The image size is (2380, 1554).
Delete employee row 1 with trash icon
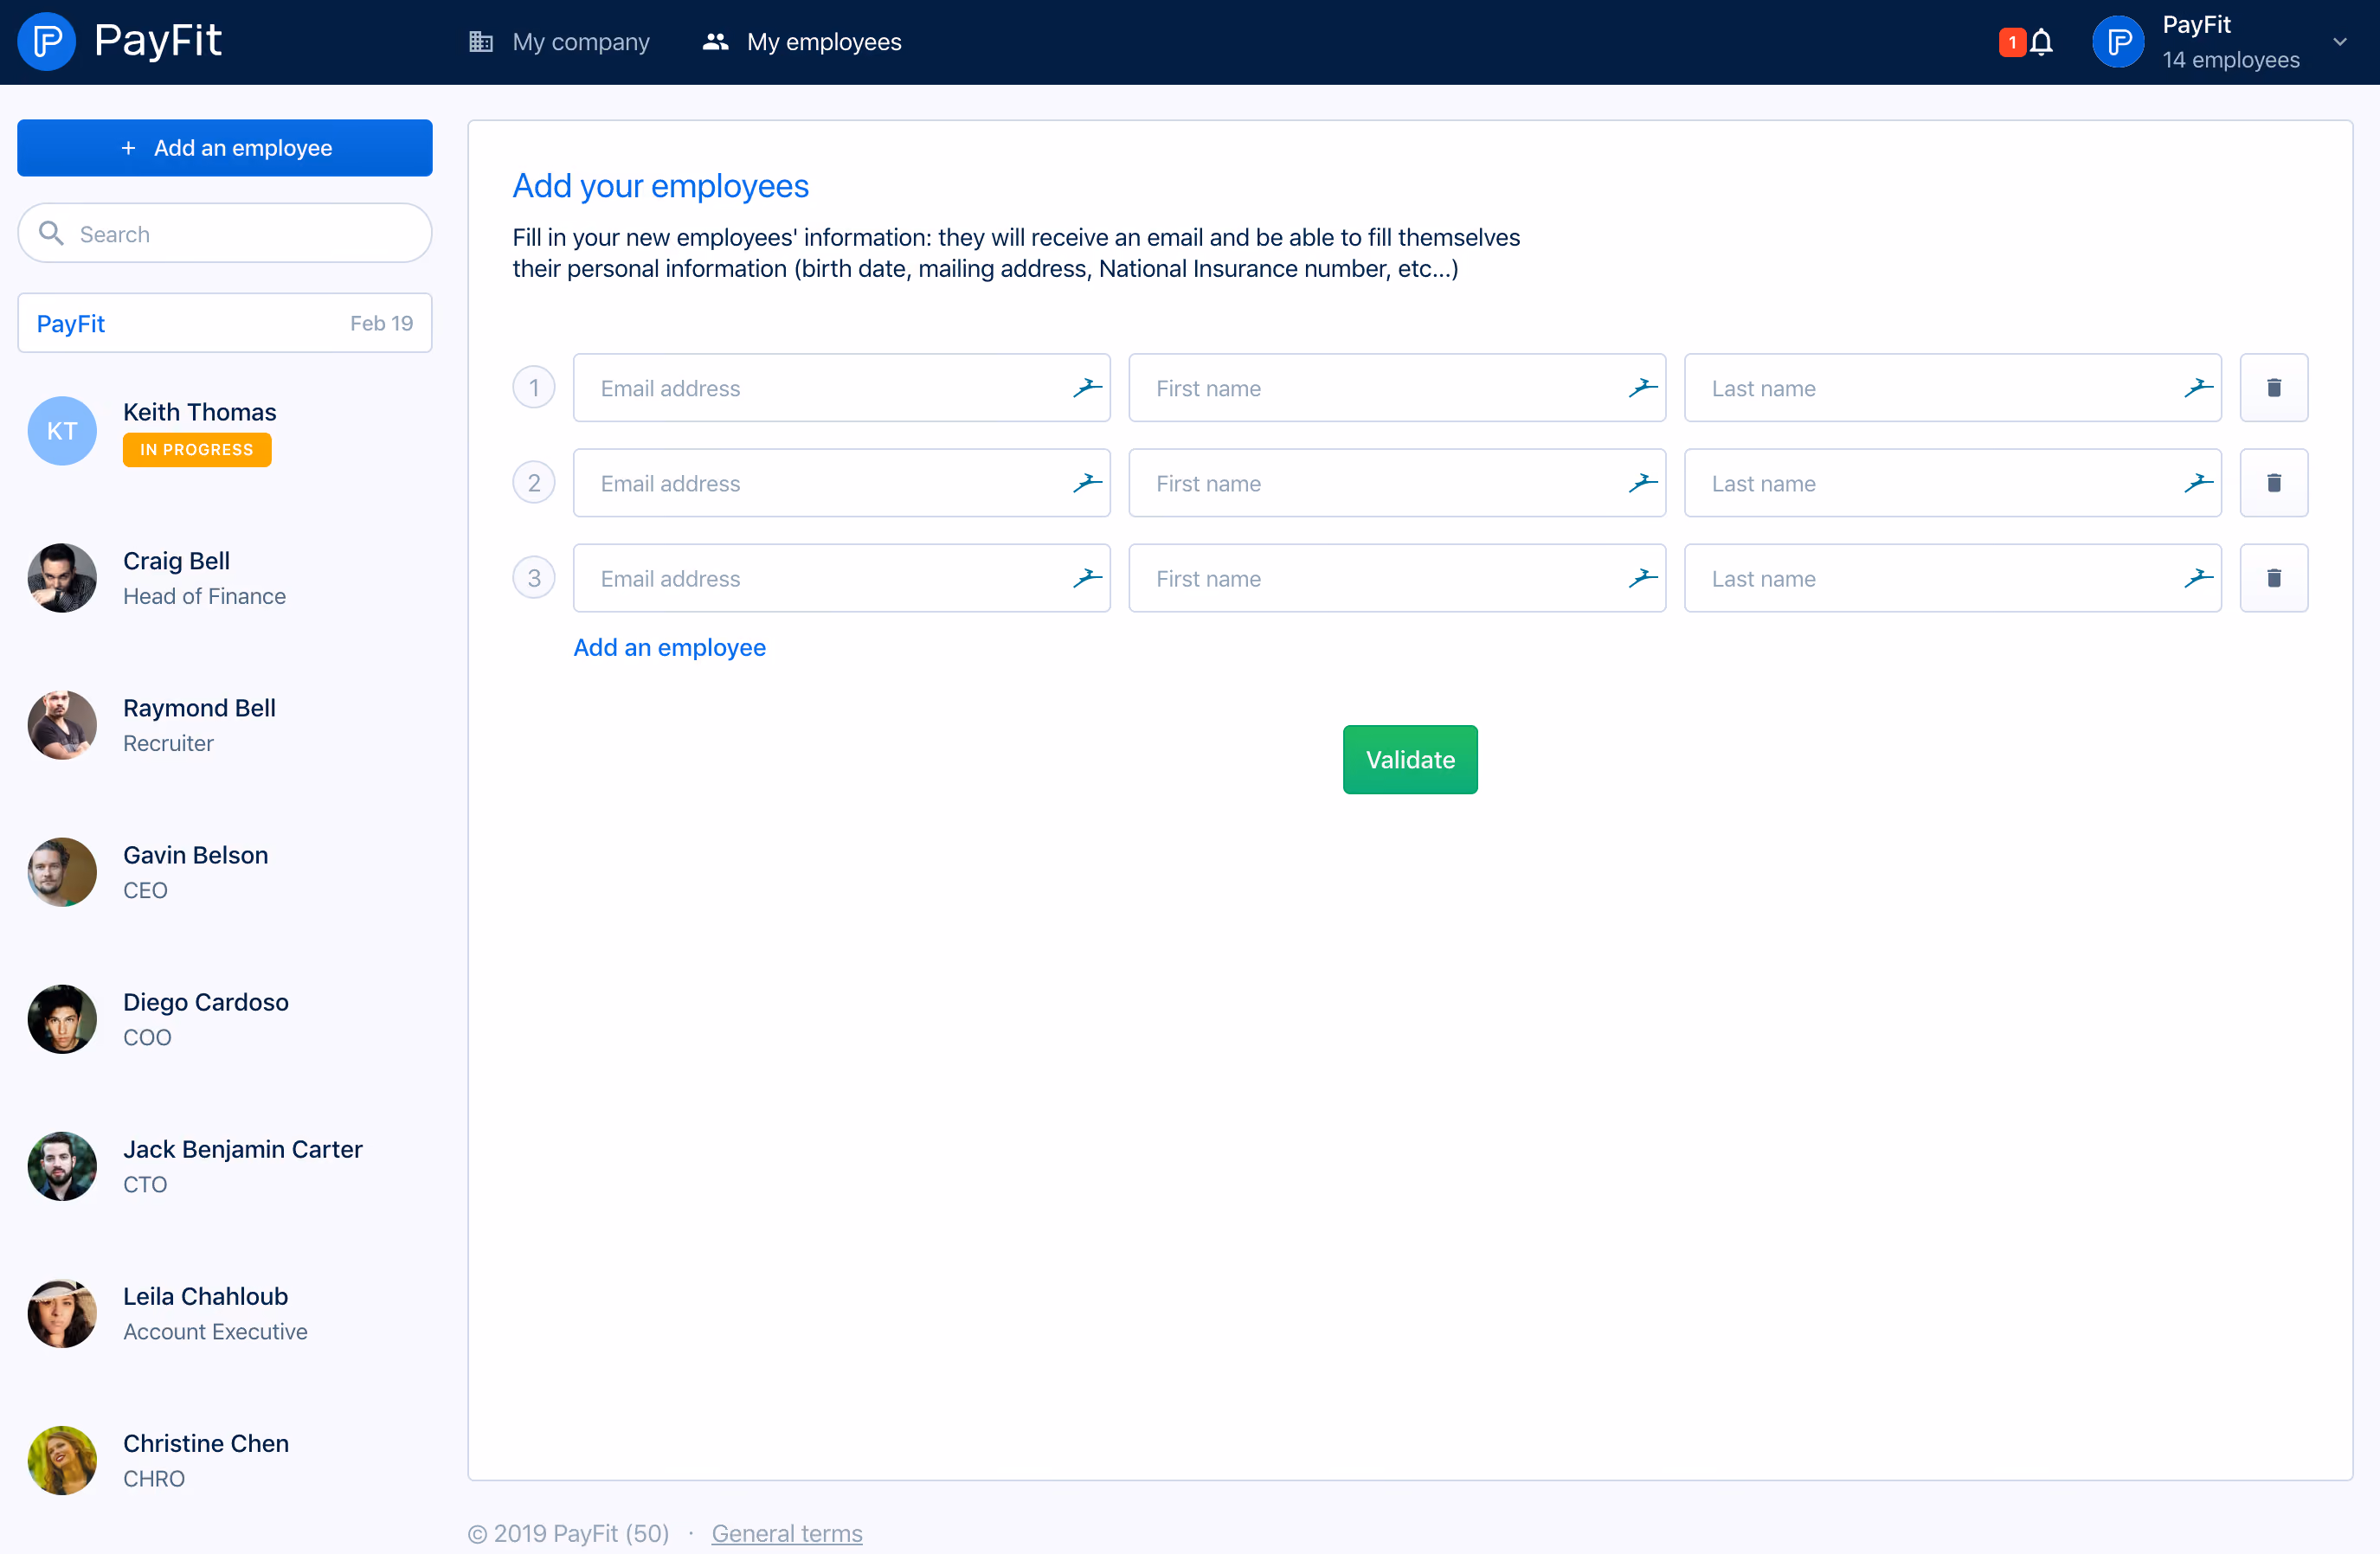click(2274, 388)
